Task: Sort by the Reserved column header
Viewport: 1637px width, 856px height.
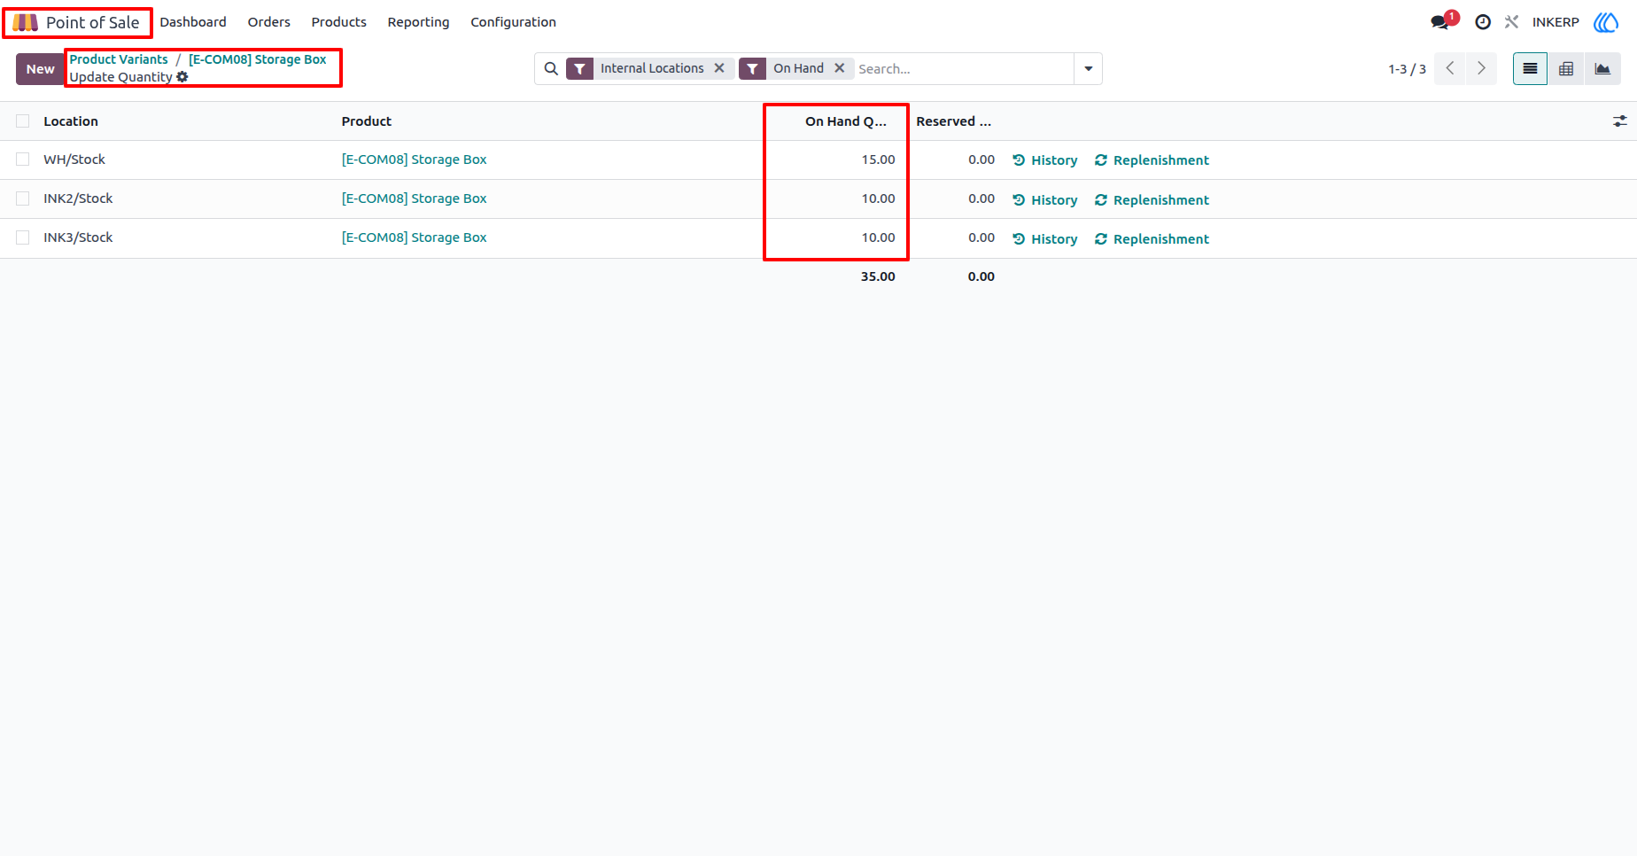Action: tap(954, 121)
